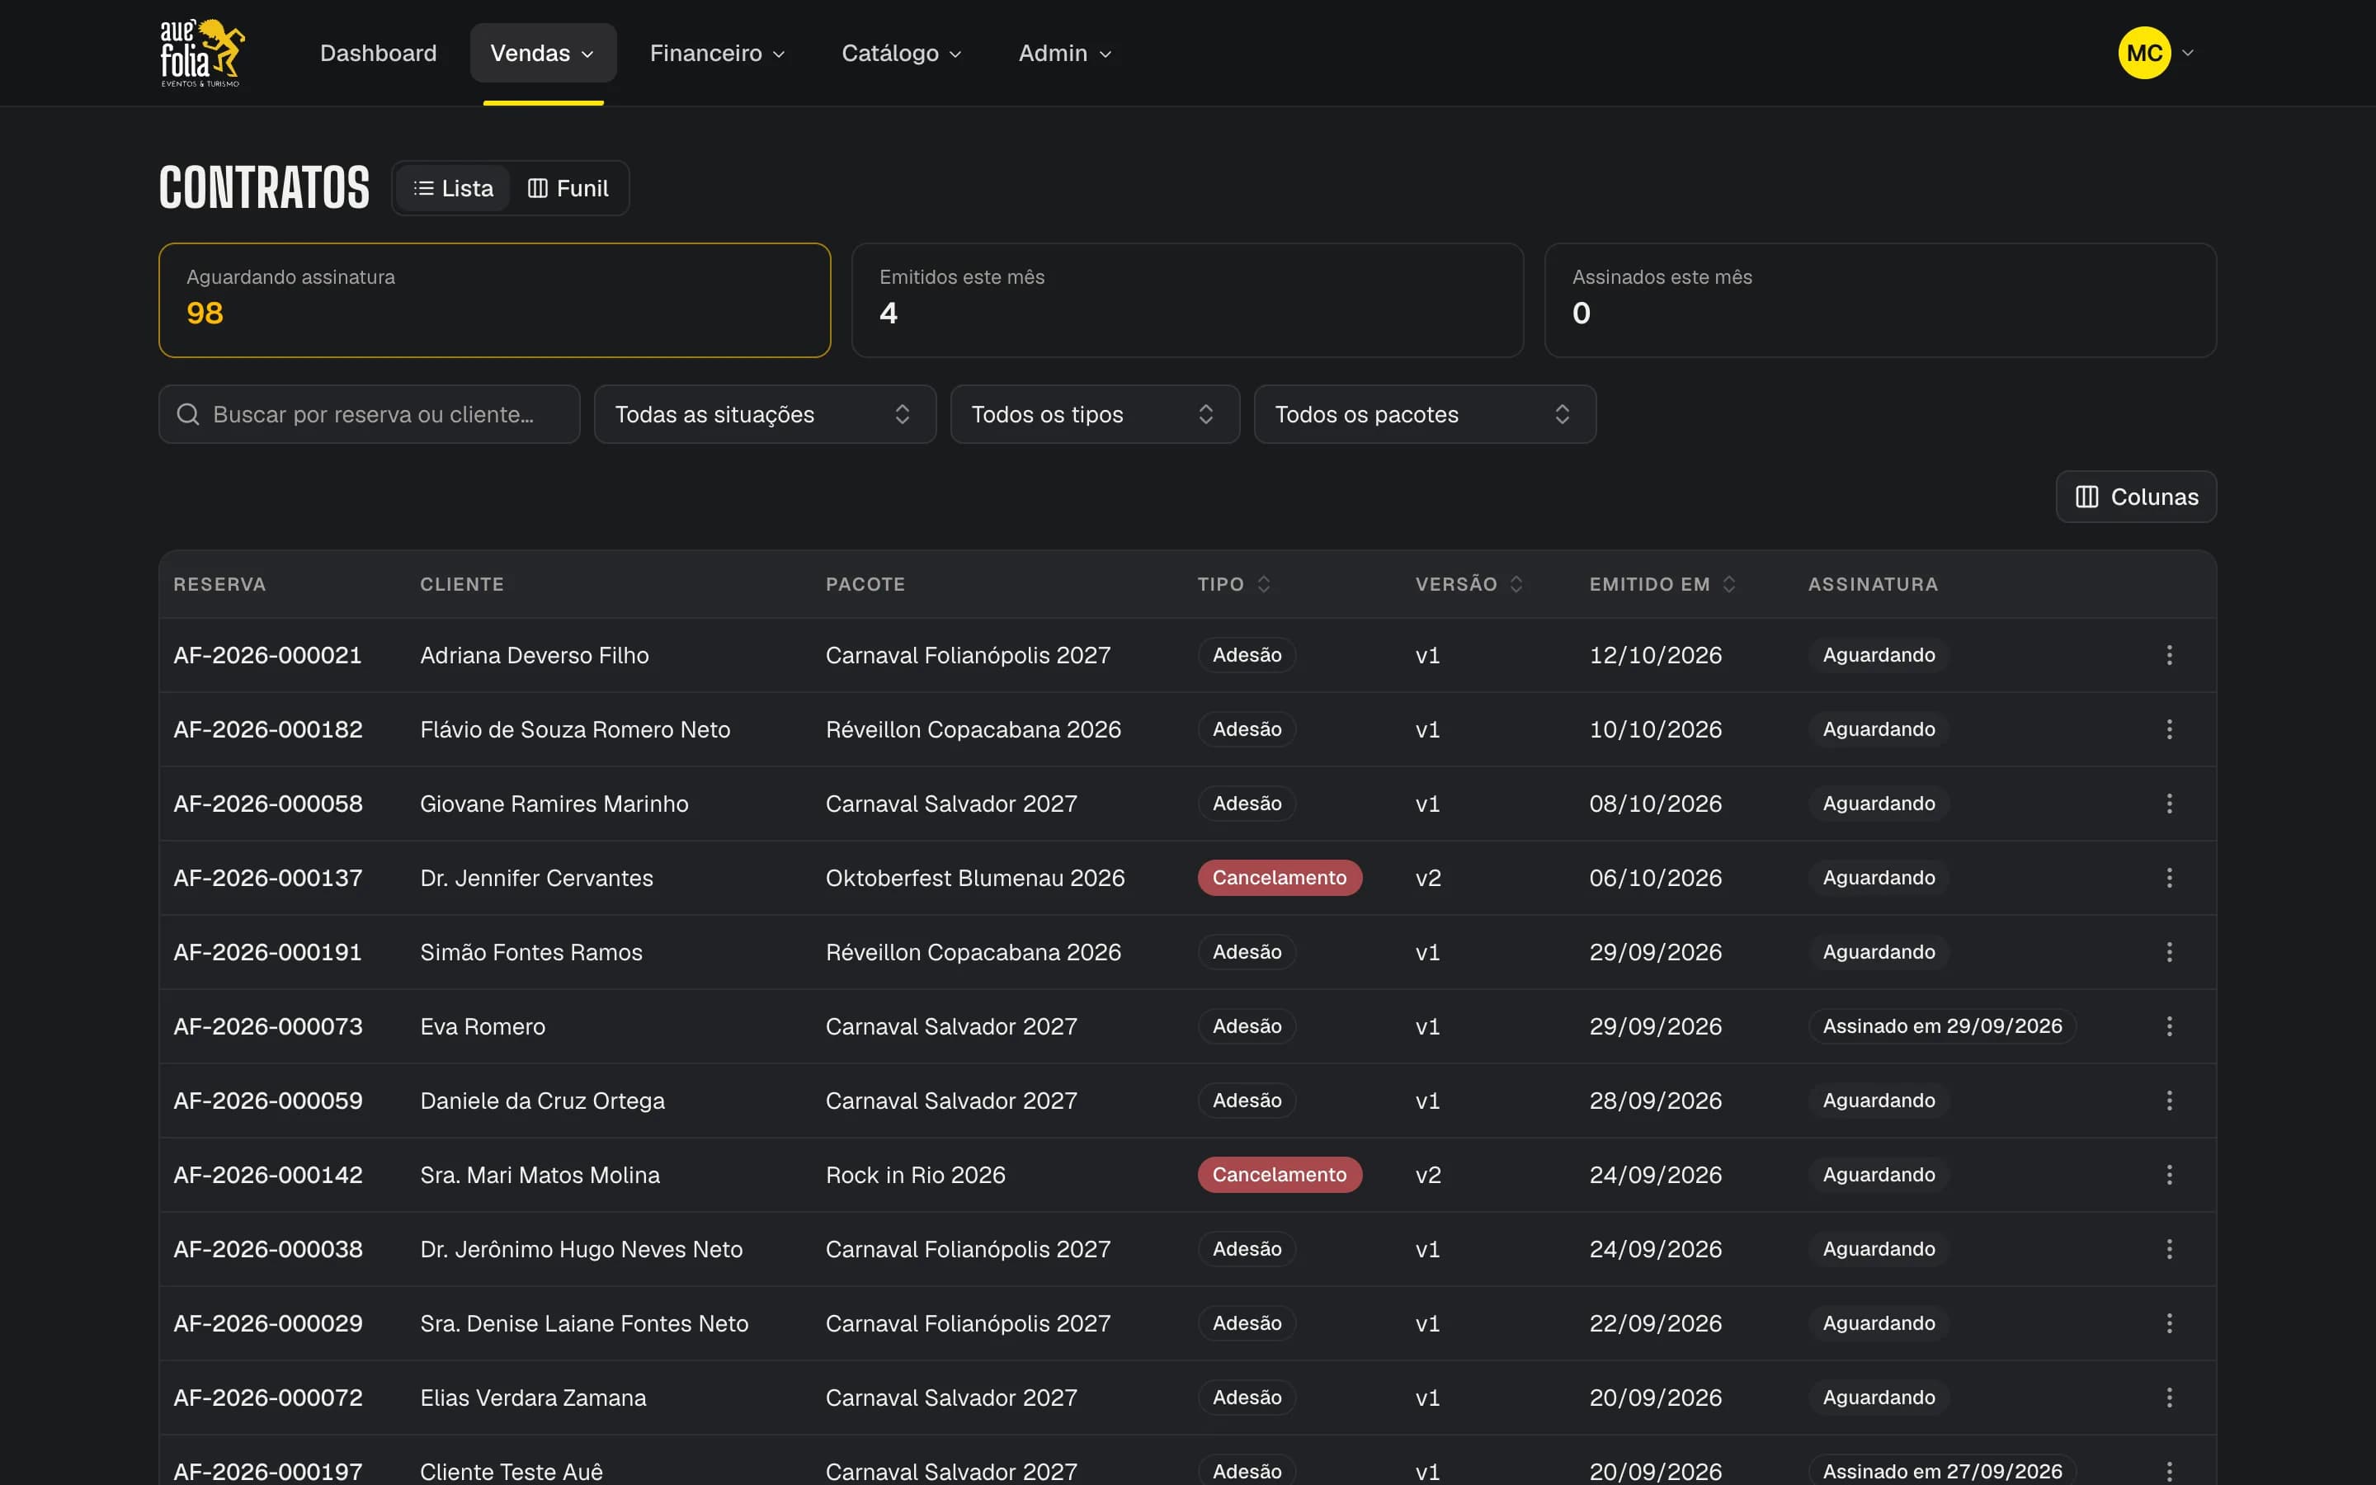The width and height of the screenshot is (2376, 1485).
Task: Go to Dashboard in navigation
Action: pos(378,53)
